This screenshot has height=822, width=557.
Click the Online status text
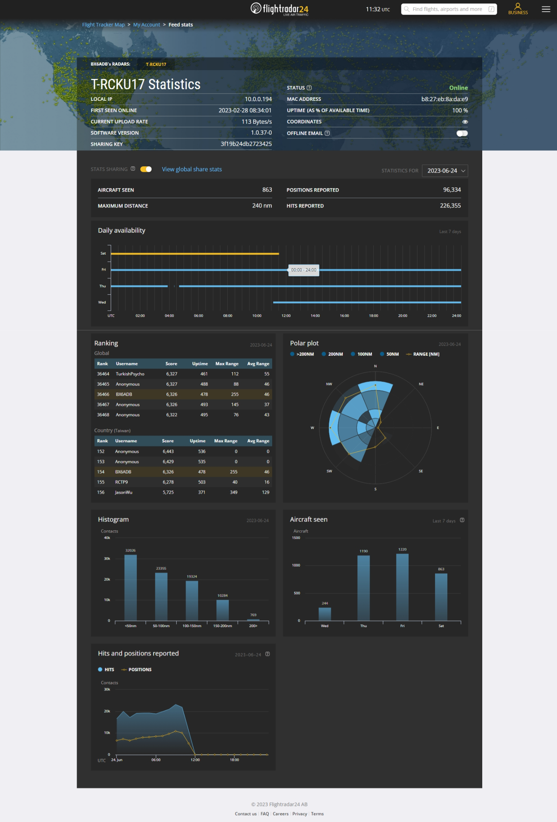click(x=458, y=88)
